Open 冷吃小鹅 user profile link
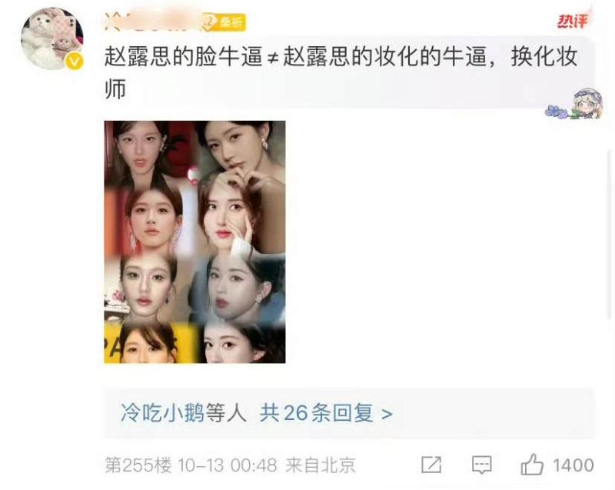Viewport: 615px width, 490px height. [x=162, y=413]
